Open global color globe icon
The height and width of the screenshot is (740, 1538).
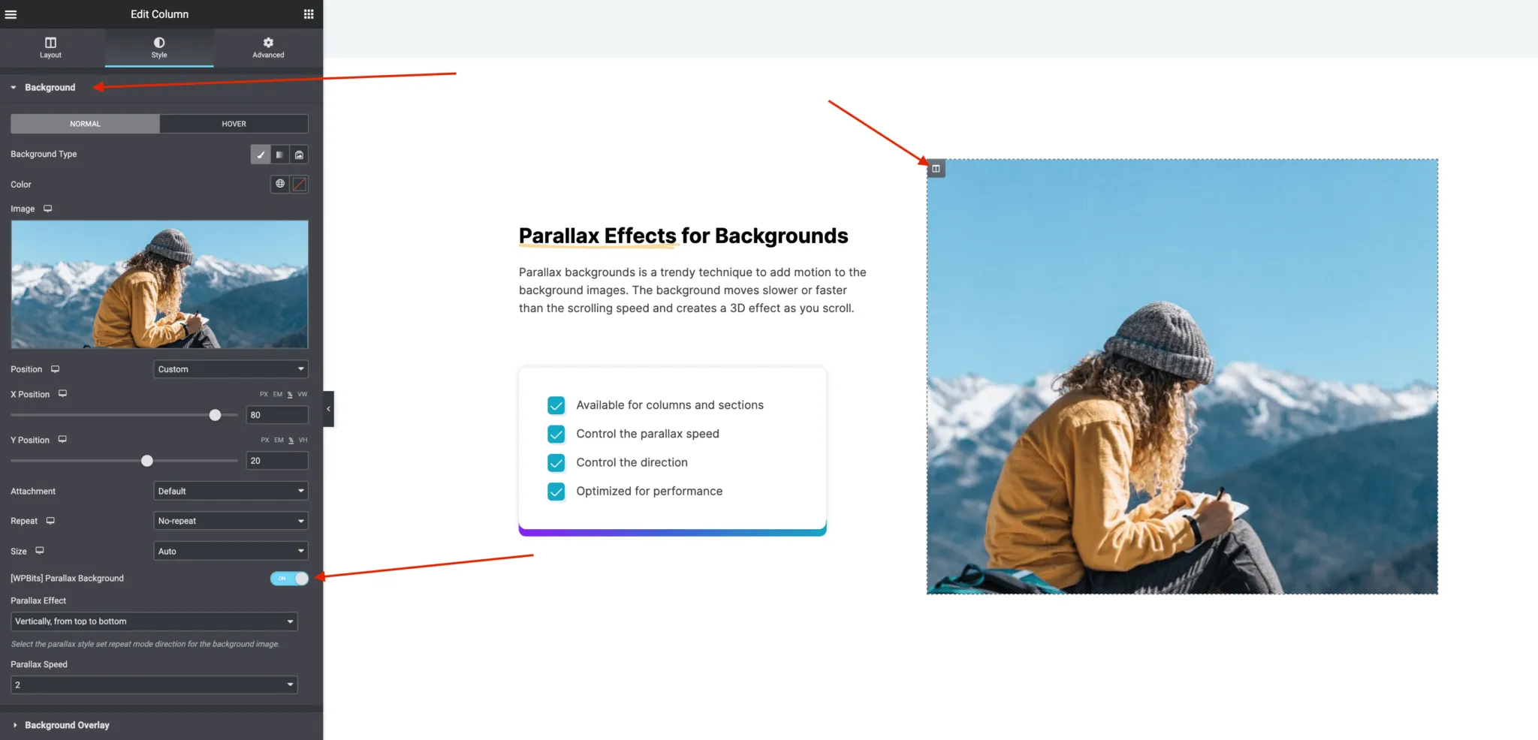coord(280,184)
